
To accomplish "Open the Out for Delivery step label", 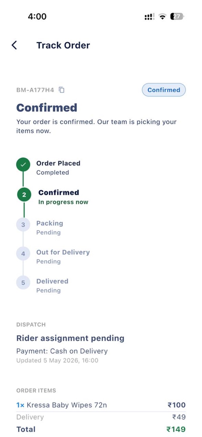I will point(63,252).
